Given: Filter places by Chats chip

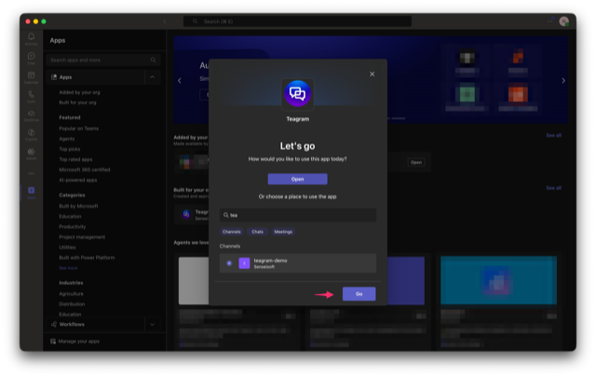Looking at the screenshot, I should pos(257,232).
